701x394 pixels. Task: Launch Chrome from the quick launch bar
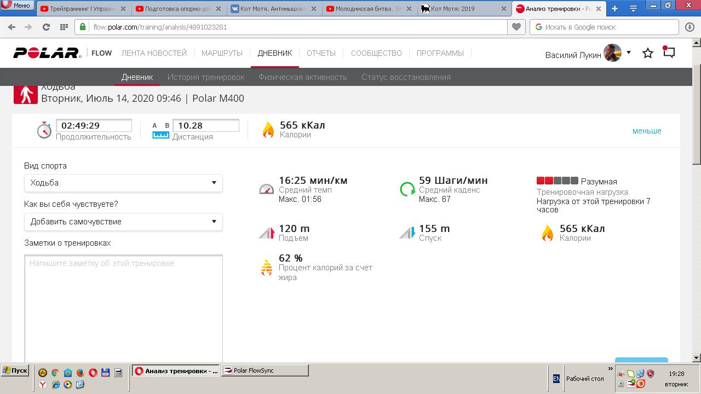55,373
